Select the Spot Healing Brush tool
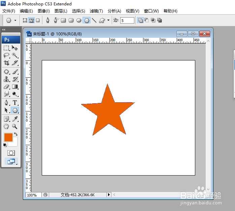 click(x=6, y=72)
